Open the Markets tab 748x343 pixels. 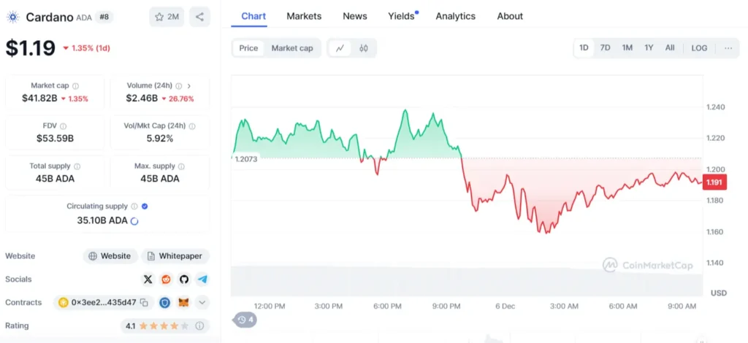click(304, 16)
